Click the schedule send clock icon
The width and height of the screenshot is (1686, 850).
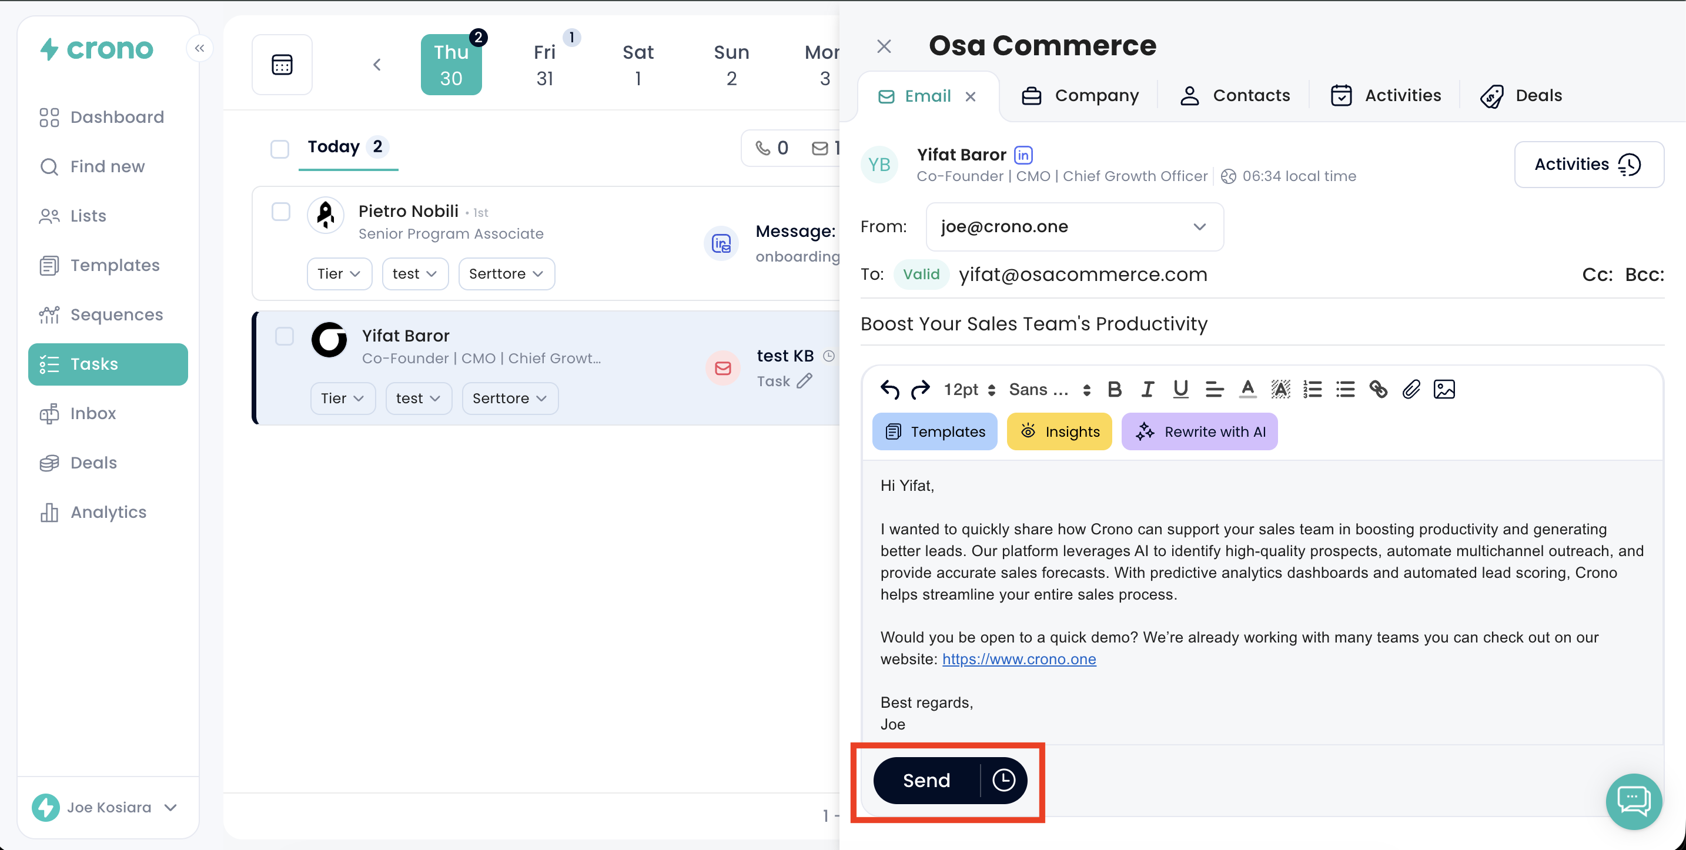point(1003,780)
